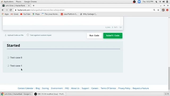Open the Chrome profile avatar
The height and width of the screenshot is (96, 170).
163,10
